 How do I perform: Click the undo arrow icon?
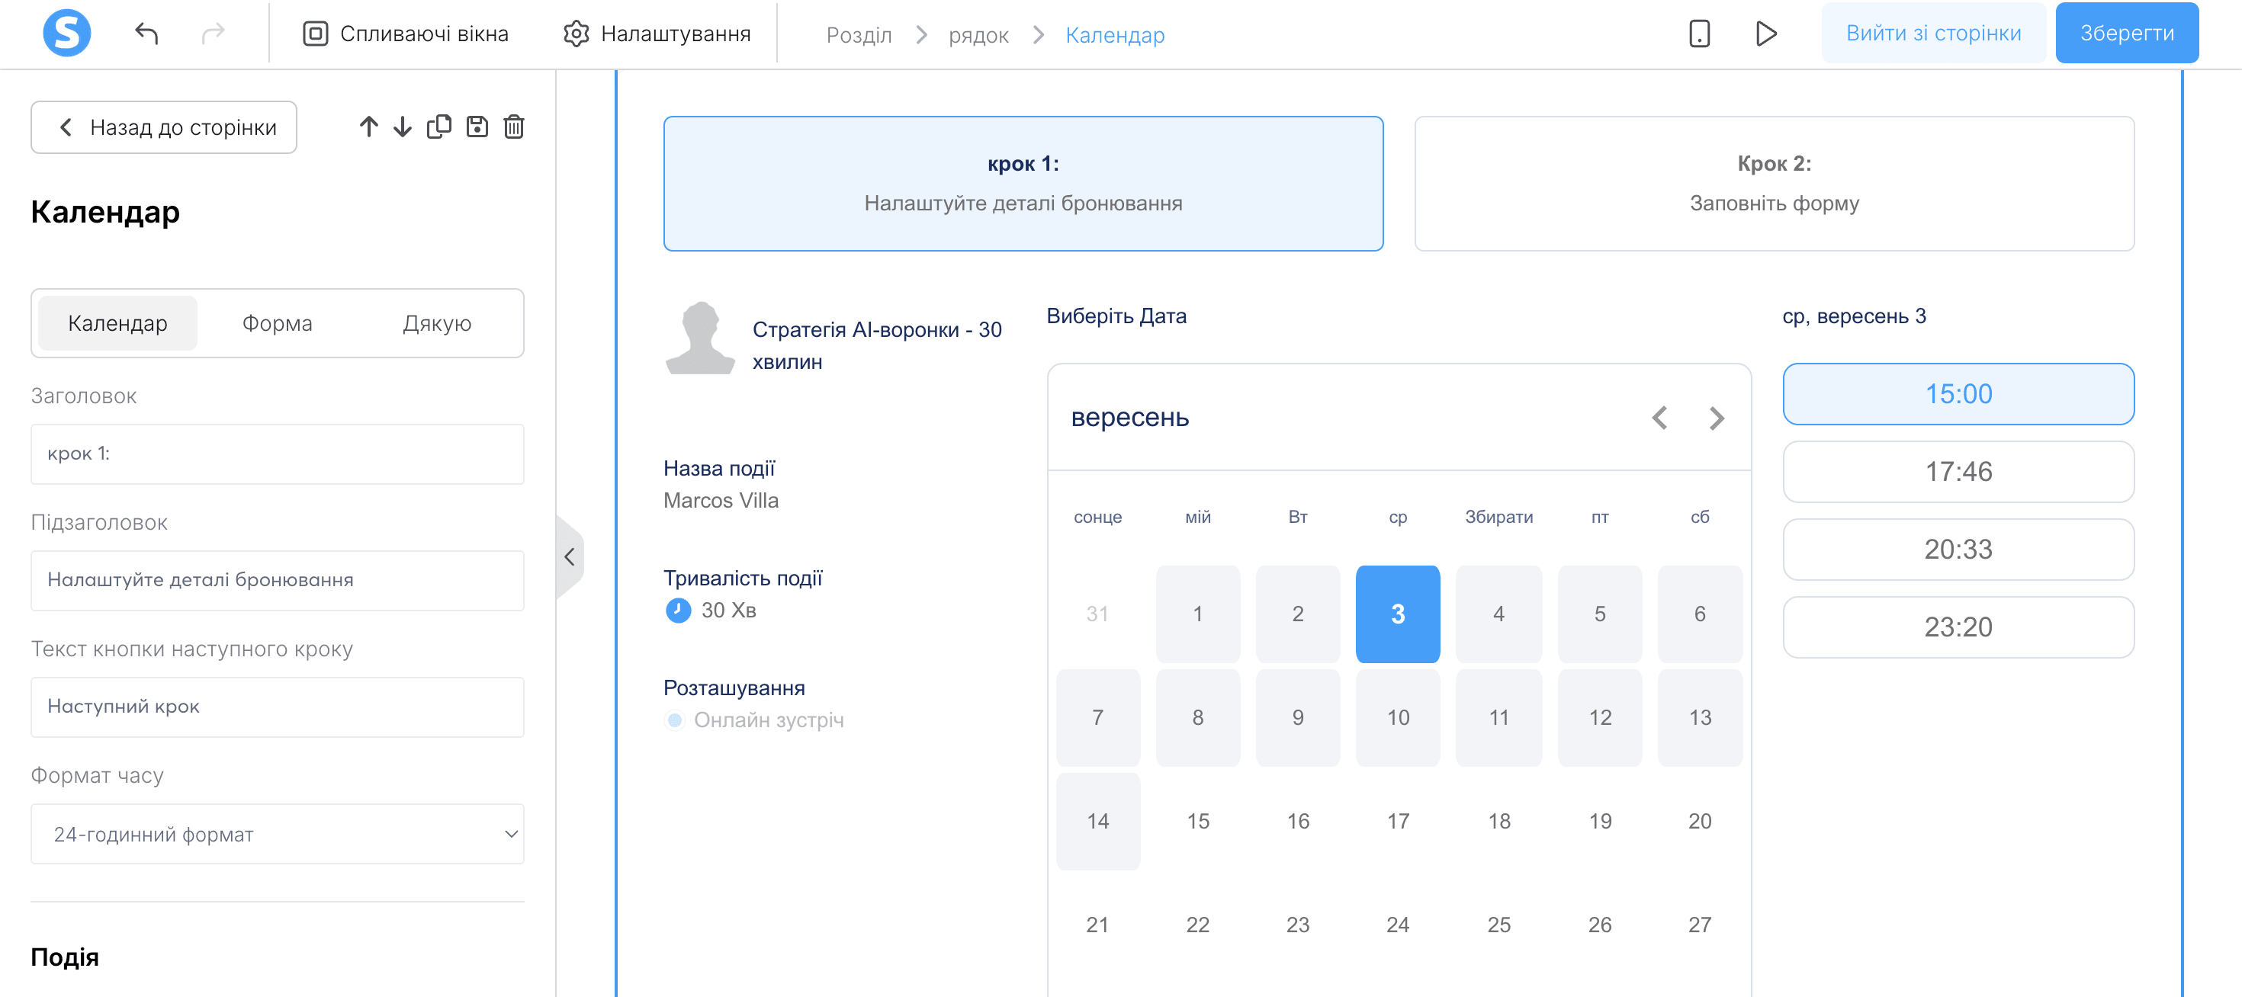click(x=146, y=34)
